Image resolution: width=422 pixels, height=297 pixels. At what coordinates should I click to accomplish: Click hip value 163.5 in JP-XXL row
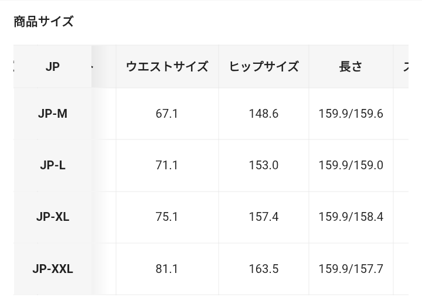264,269
